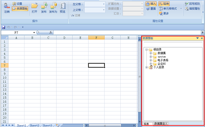Expand the 个人目录 tree node

(x=147, y=67)
